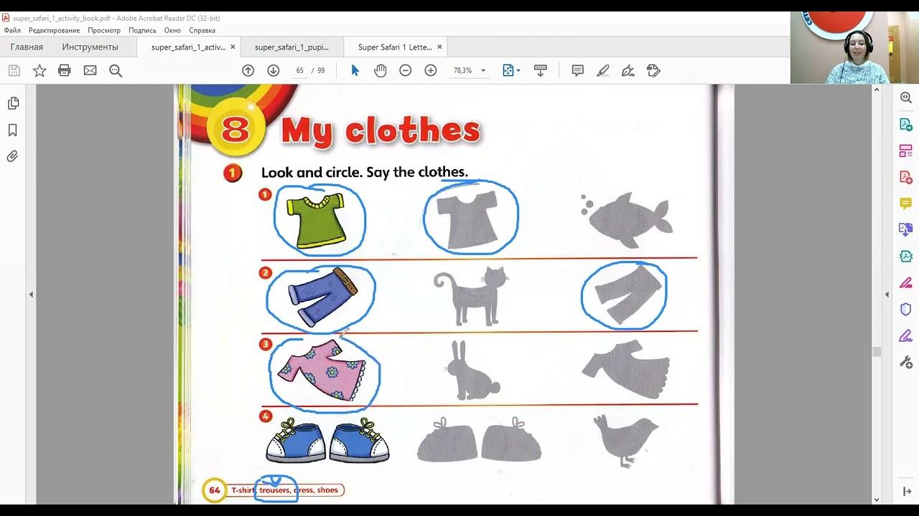Viewport: 919px width, 516px height.
Task: Click the stamp tool icon
Action: coord(653,70)
